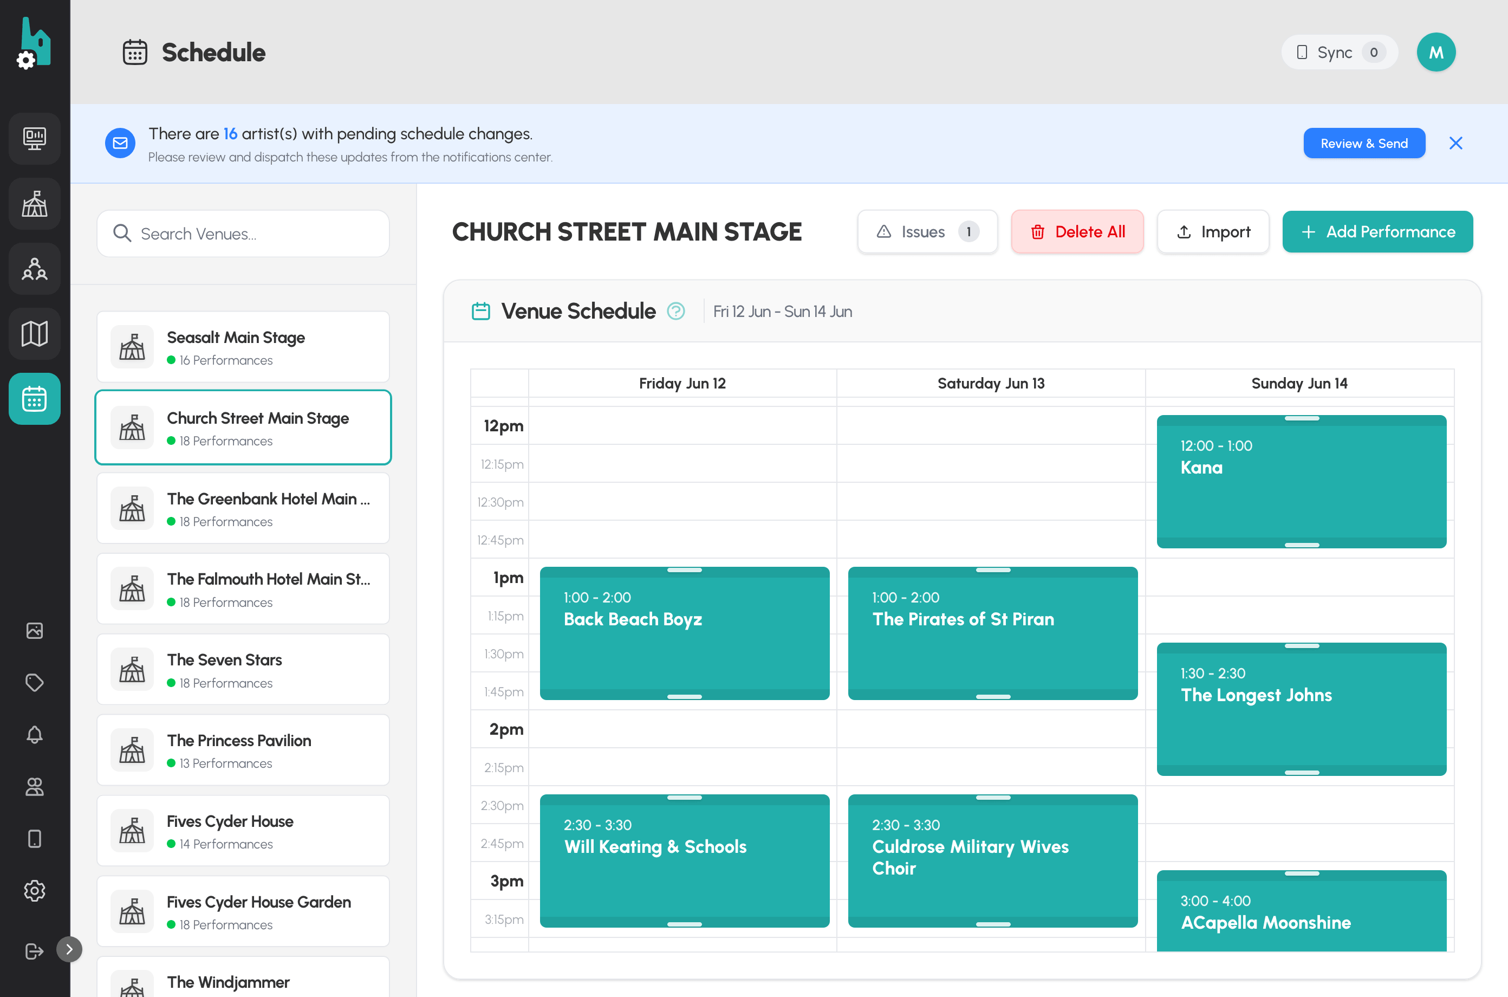Click the tent icon on The Princess Pavilion card
This screenshot has width=1508, height=997.
(132, 750)
